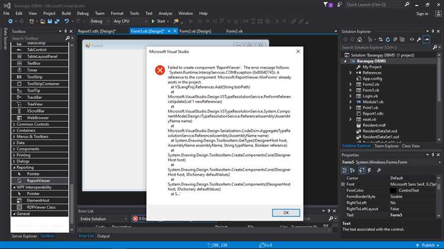The height and width of the screenshot is (249, 444).
Task: Switch to the Output tab
Action: pyautogui.click(x=104, y=236)
